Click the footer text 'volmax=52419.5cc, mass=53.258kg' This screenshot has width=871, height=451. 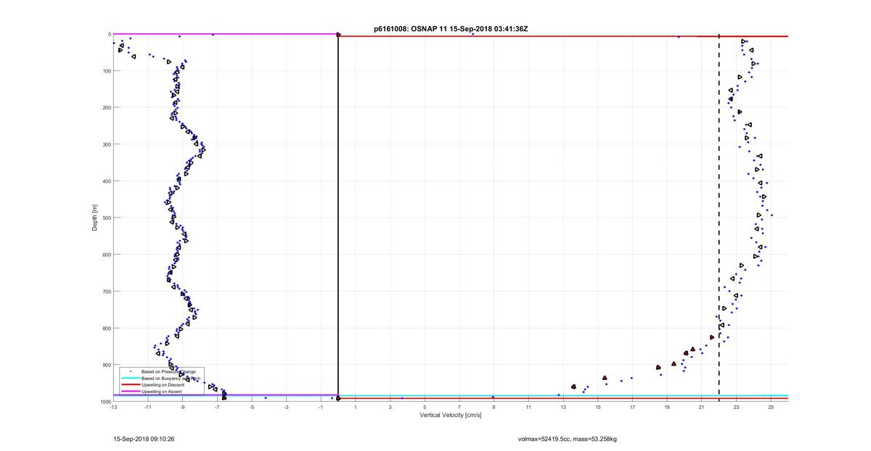[x=568, y=439]
